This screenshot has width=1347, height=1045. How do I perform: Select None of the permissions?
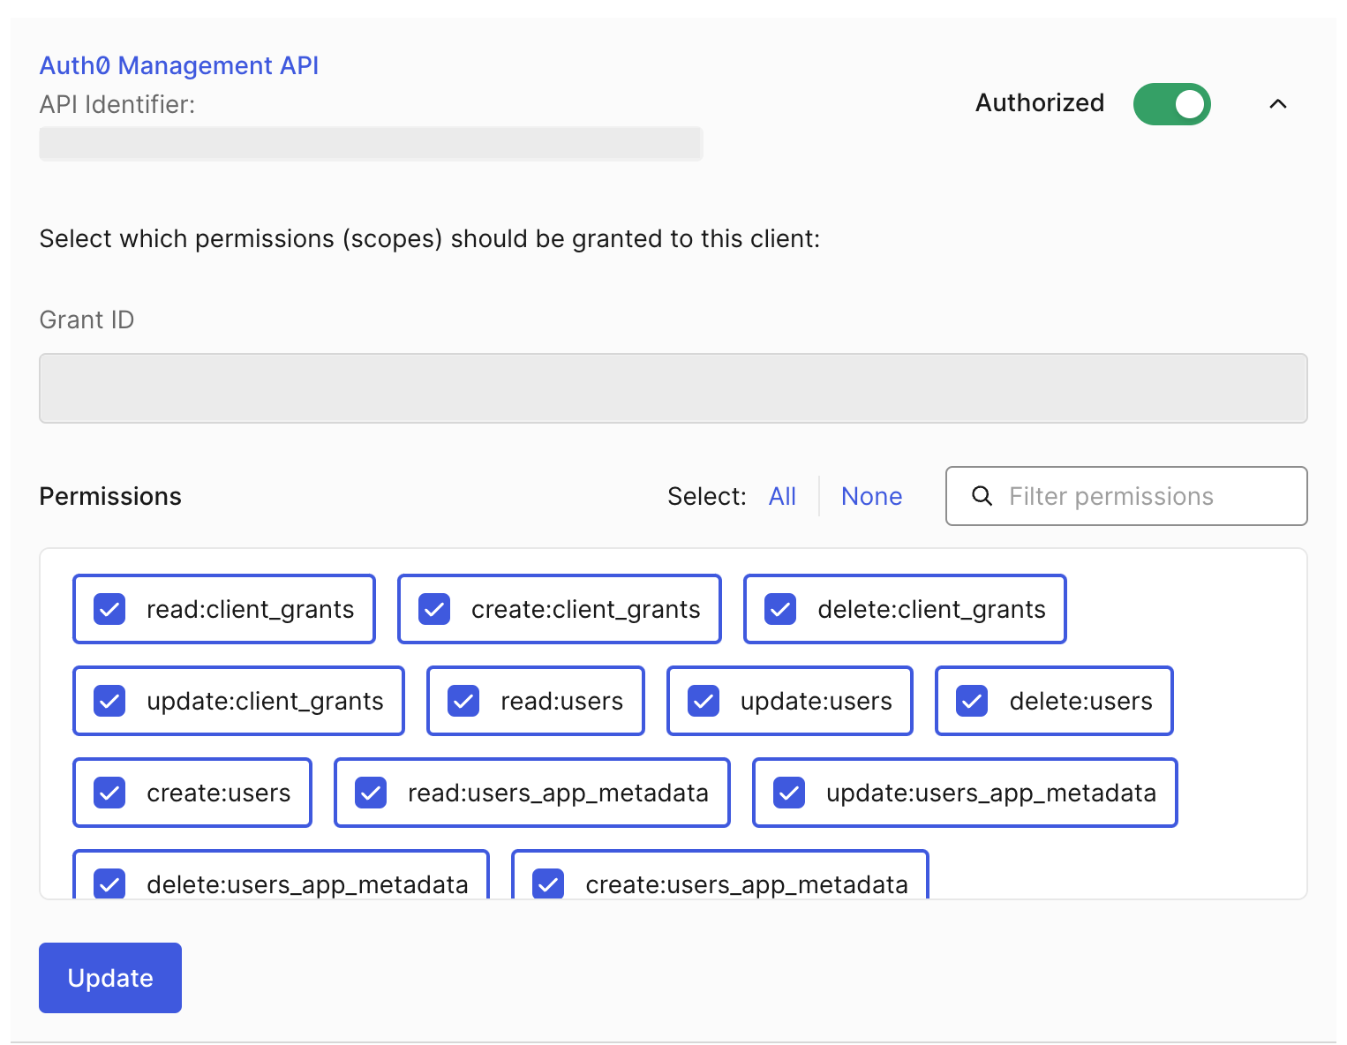click(871, 496)
